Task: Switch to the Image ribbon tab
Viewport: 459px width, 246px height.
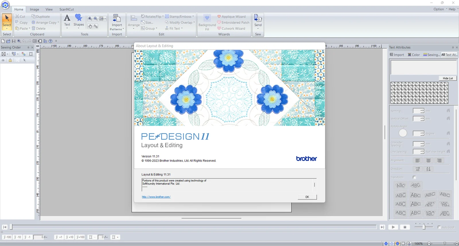Action: [34, 9]
